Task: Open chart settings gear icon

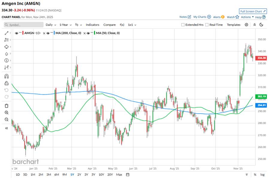Action: tap(246, 25)
